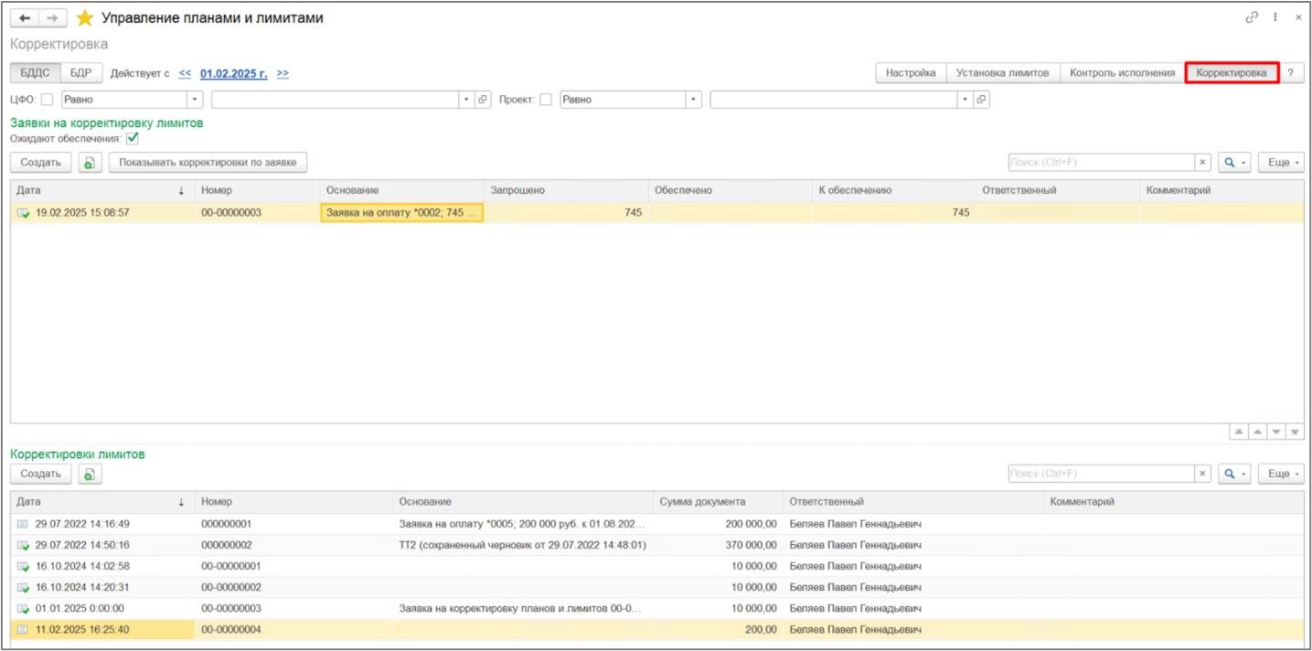Click the 01.02.2025 date link

(234, 73)
